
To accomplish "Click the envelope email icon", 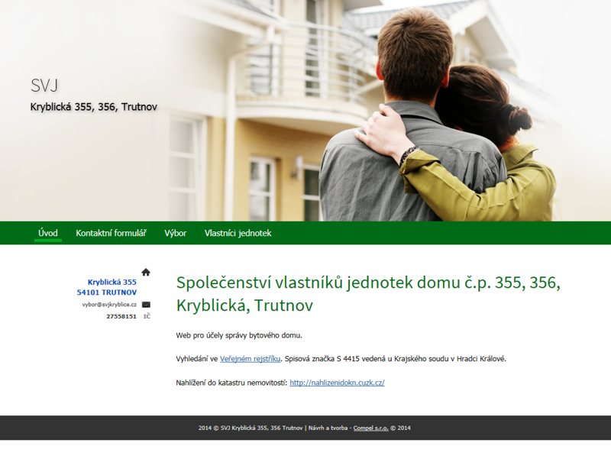I will point(146,305).
